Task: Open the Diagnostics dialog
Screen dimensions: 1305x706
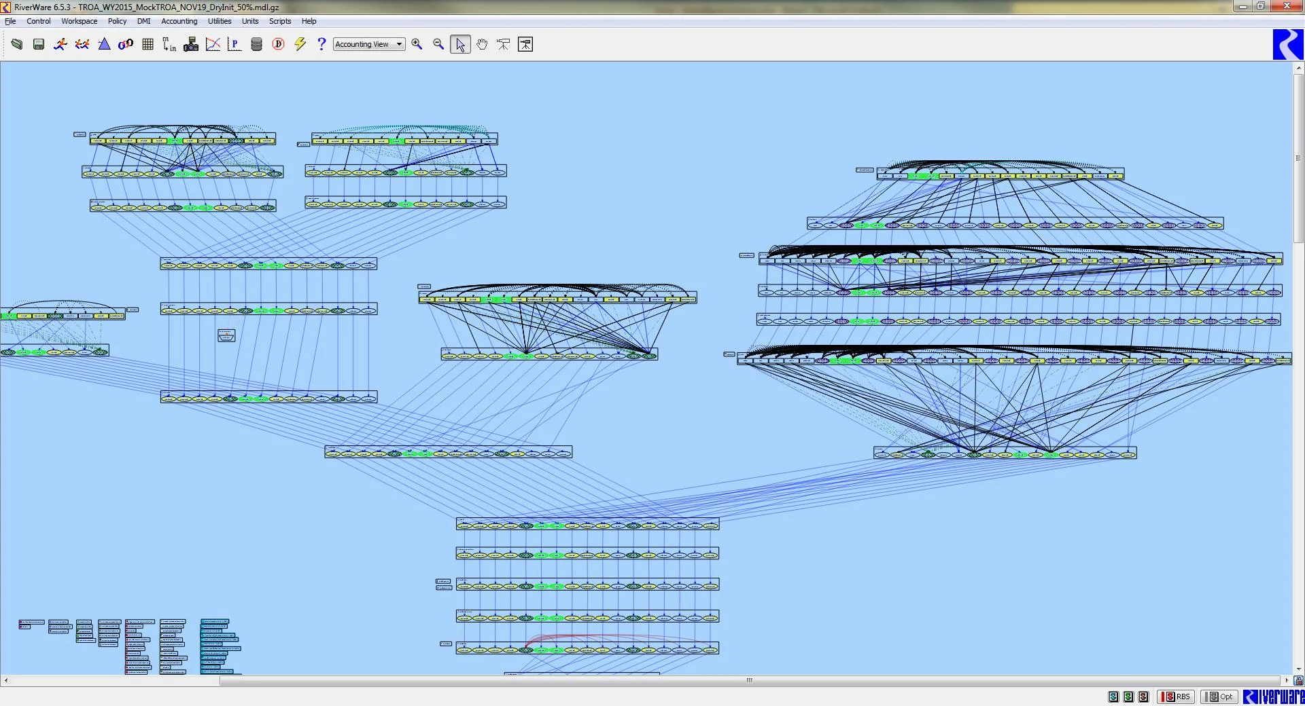Action: click(x=278, y=44)
